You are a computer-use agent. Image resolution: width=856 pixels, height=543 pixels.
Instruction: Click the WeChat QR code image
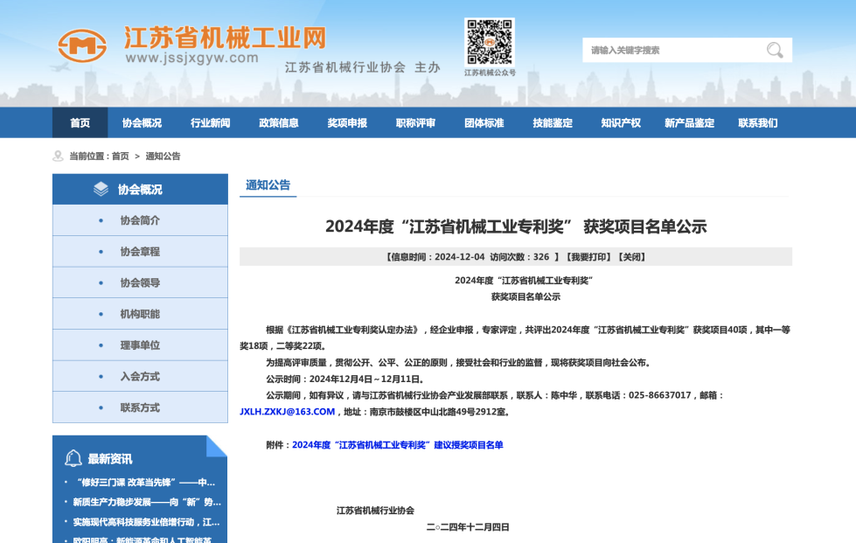click(489, 42)
